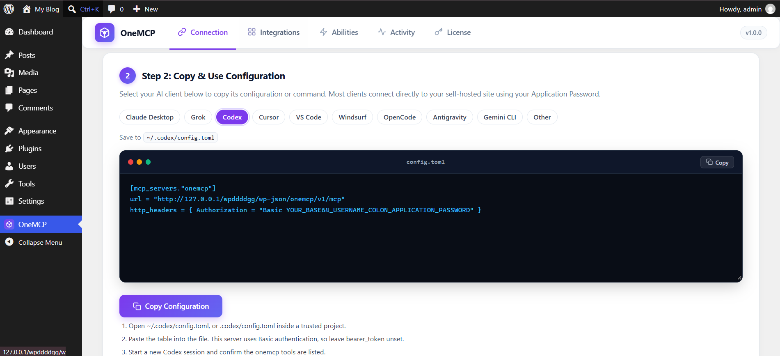780x356 pixels.
Task: Select the Windsurf client option
Action: (352, 117)
